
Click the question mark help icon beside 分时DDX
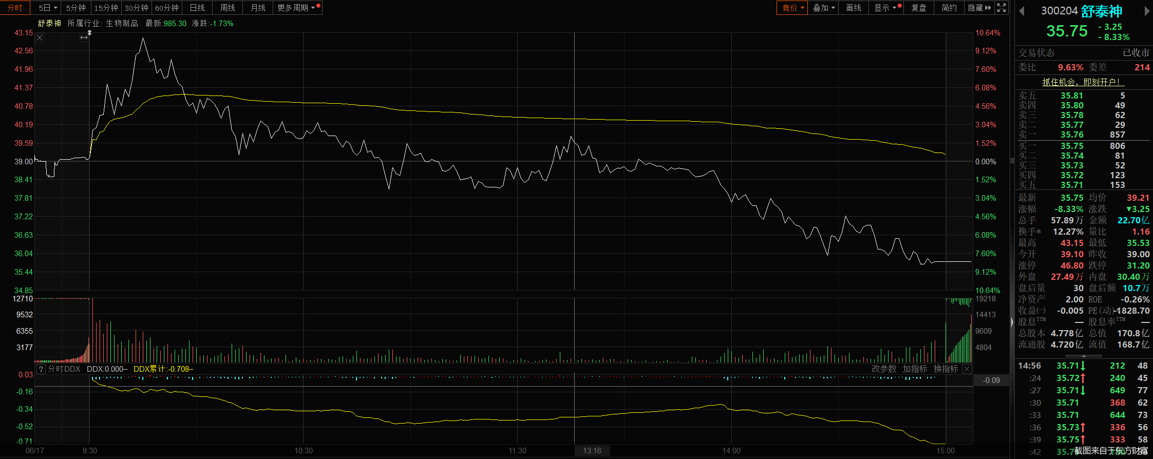click(41, 369)
